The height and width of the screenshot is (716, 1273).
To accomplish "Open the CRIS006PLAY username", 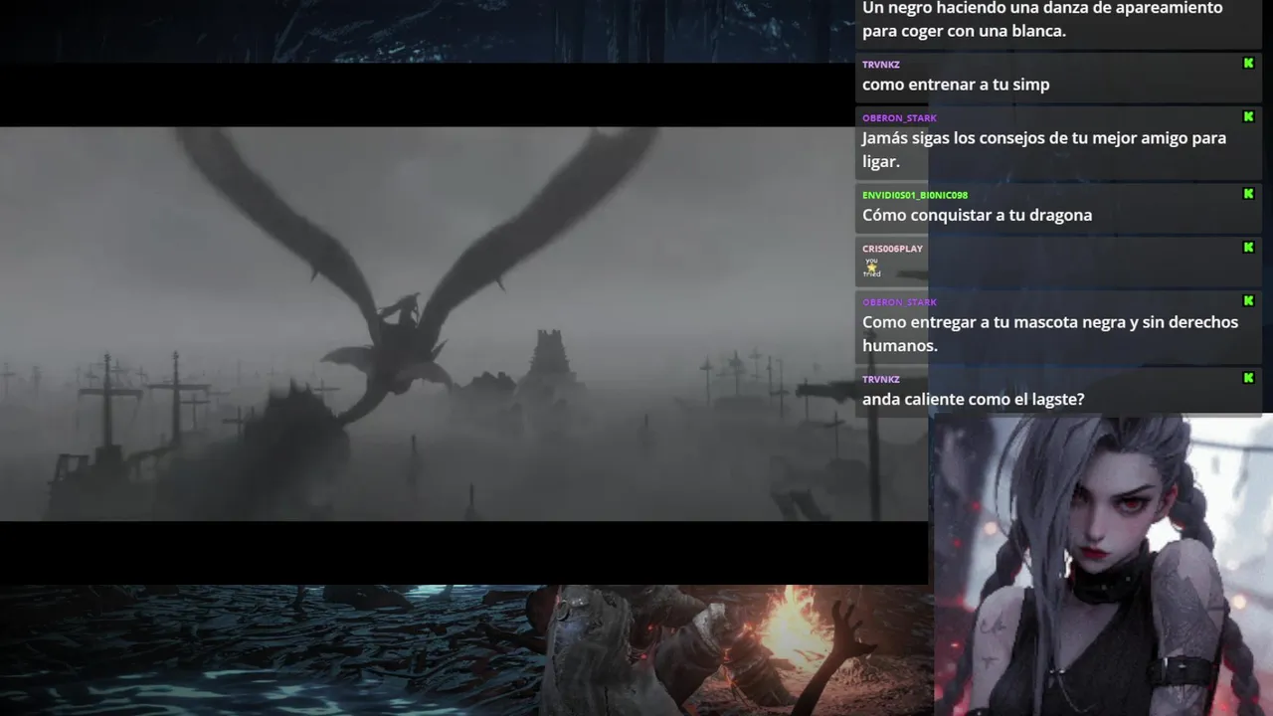I will [892, 249].
